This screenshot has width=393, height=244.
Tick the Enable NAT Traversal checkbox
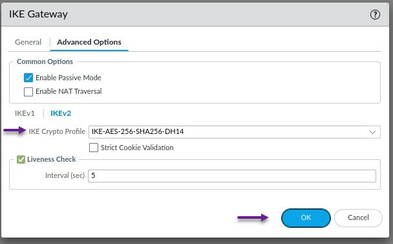click(28, 92)
